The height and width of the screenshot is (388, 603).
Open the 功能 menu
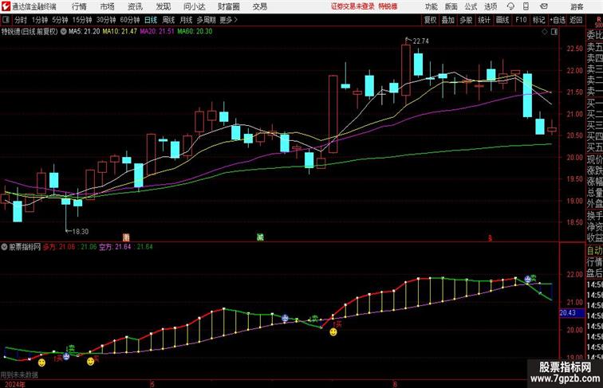[x=431, y=6]
